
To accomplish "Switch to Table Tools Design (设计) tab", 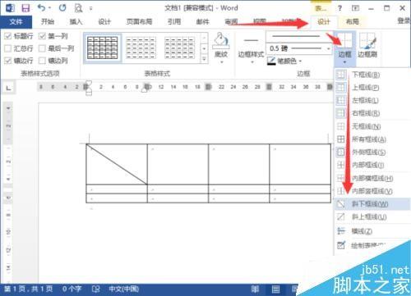I will (x=324, y=21).
